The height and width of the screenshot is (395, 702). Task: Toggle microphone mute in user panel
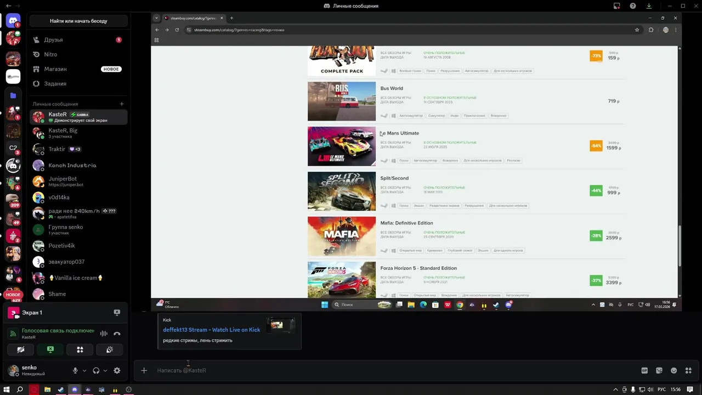coord(75,370)
